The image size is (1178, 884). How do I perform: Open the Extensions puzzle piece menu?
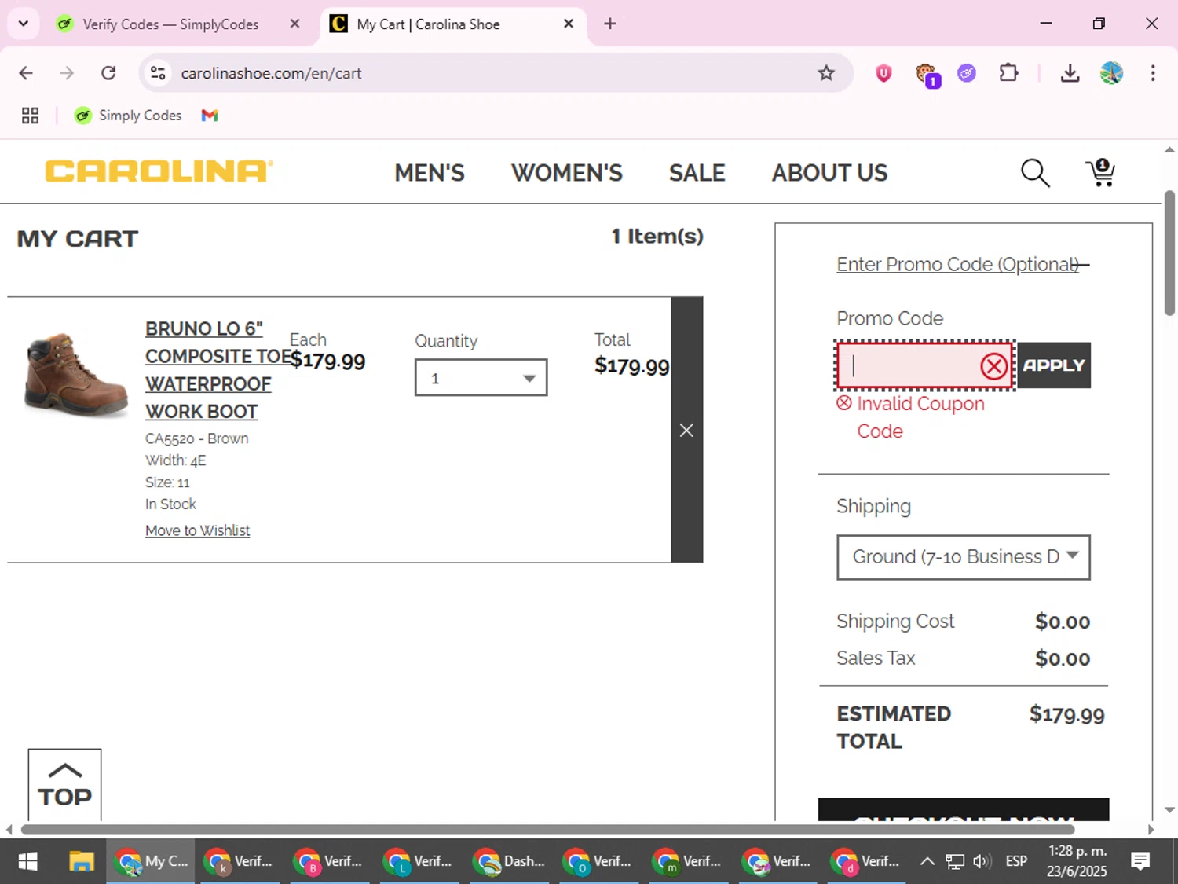coord(1008,73)
